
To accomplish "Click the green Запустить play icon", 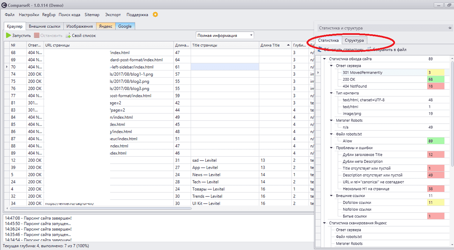I will click(x=9, y=35).
